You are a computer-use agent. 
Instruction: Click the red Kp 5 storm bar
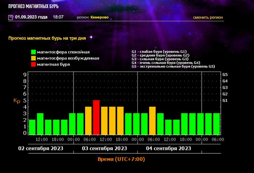(96, 117)
